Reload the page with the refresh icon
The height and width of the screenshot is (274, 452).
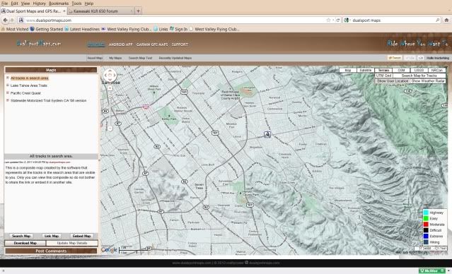pos(338,20)
